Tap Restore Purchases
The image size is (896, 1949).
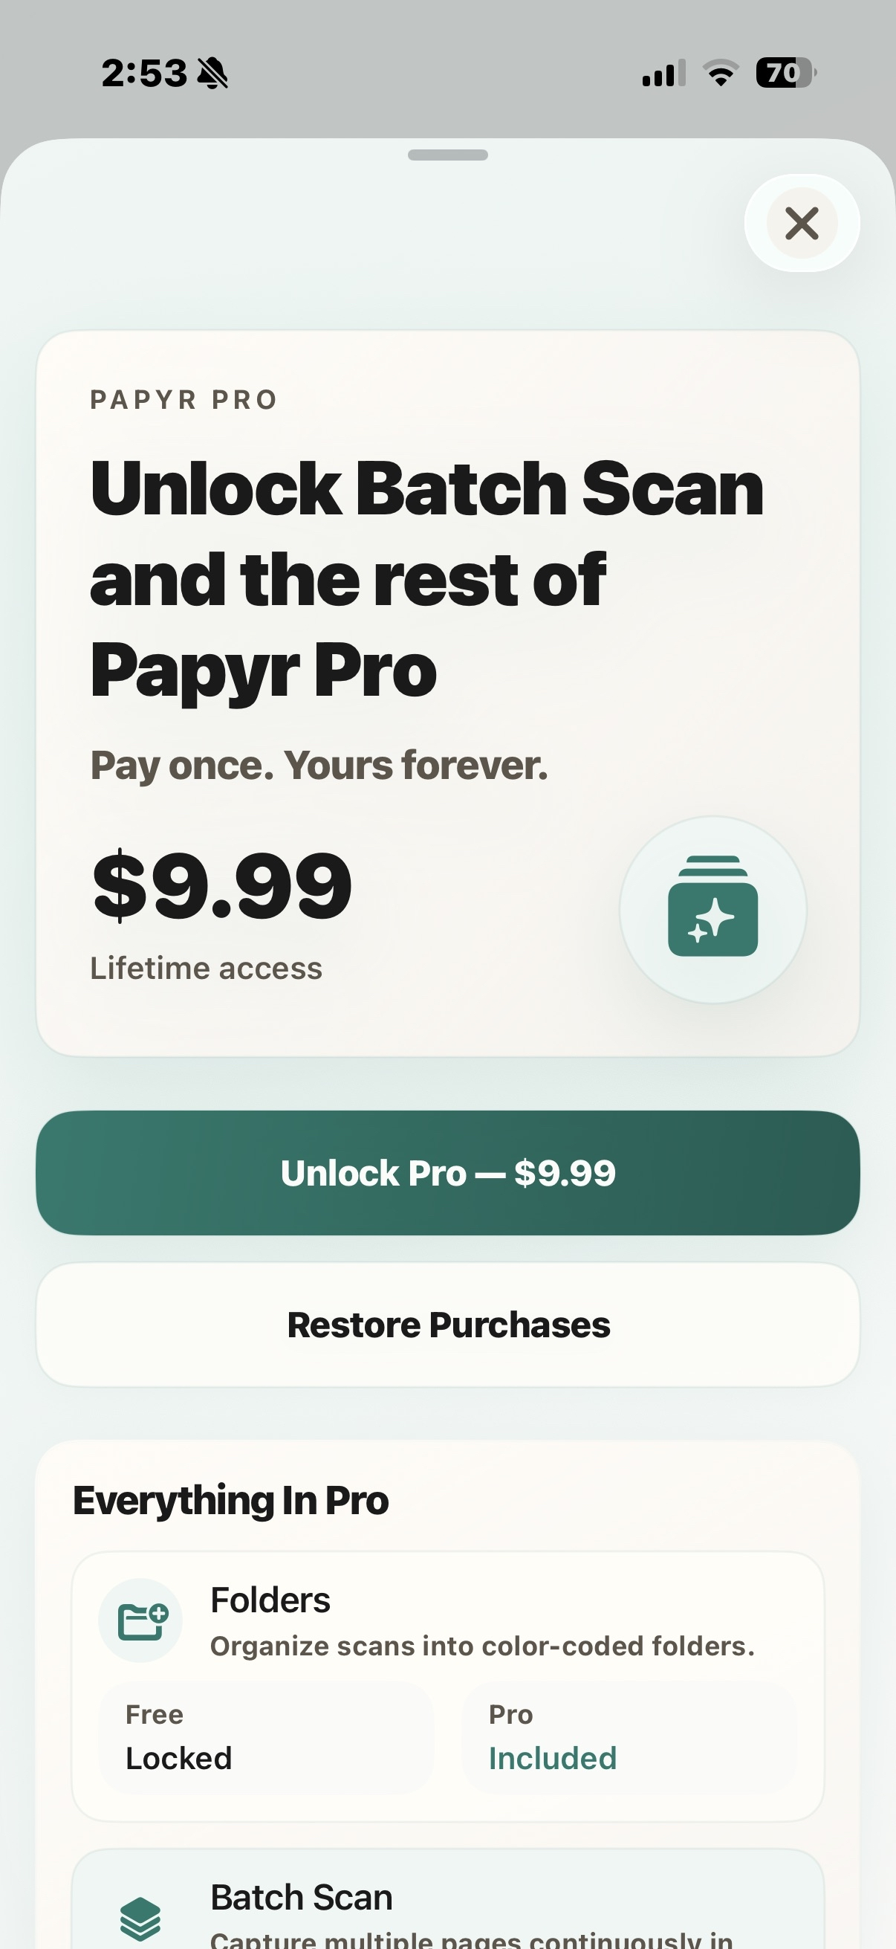tap(447, 1325)
